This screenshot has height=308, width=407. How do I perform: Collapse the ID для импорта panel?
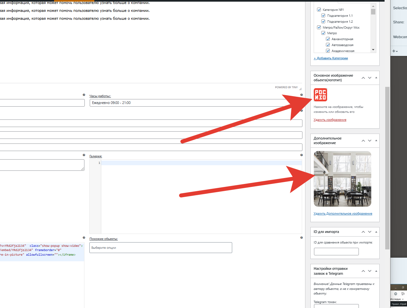click(x=376, y=232)
